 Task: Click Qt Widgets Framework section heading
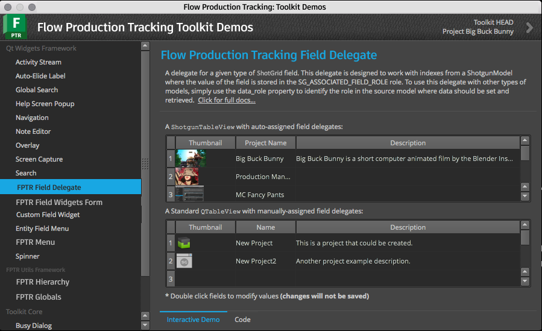[41, 48]
